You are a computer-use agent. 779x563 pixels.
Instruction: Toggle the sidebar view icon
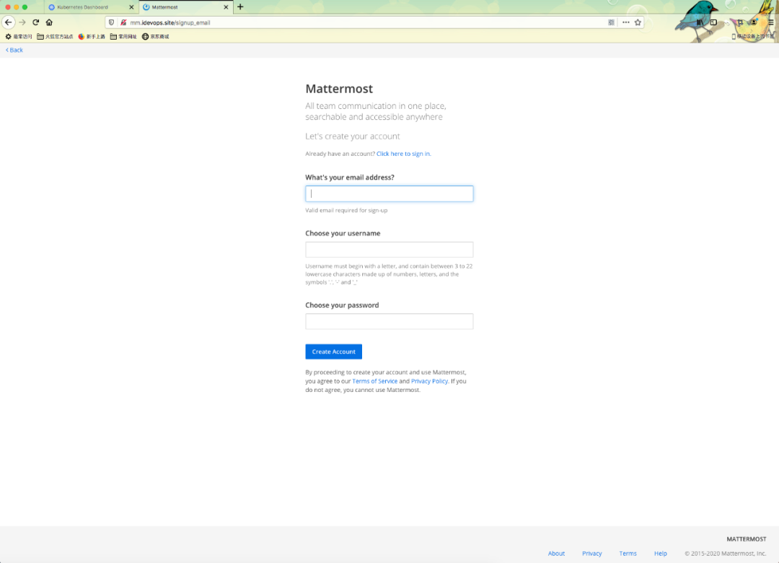[713, 22]
